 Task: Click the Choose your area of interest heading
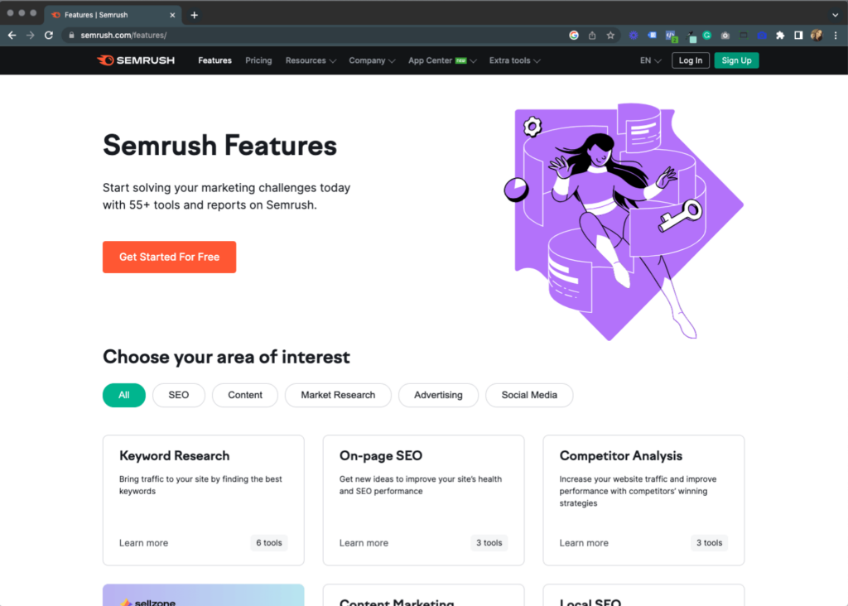pyautogui.click(x=226, y=357)
